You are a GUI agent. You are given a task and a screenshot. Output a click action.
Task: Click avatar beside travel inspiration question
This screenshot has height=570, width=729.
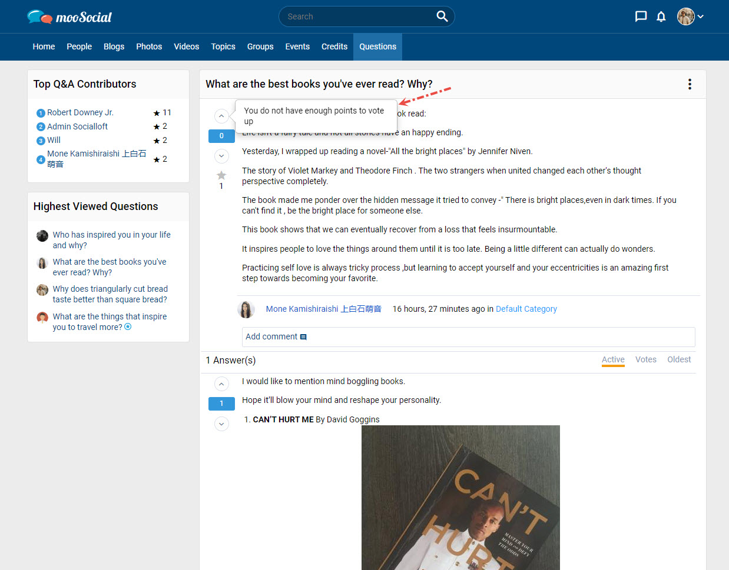point(42,318)
